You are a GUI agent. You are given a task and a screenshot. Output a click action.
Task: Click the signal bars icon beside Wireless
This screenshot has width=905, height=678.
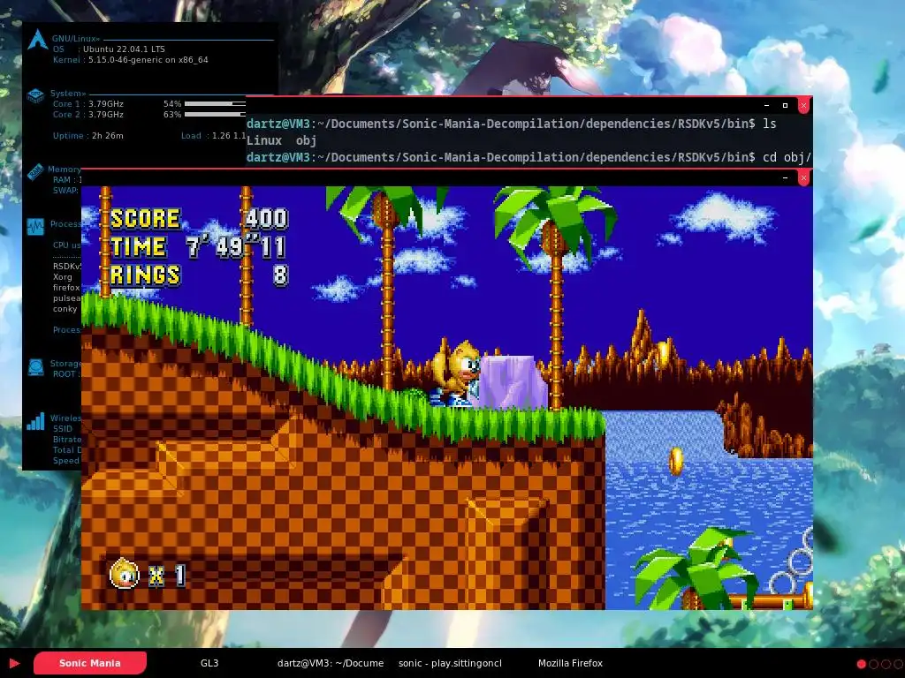(x=35, y=421)
